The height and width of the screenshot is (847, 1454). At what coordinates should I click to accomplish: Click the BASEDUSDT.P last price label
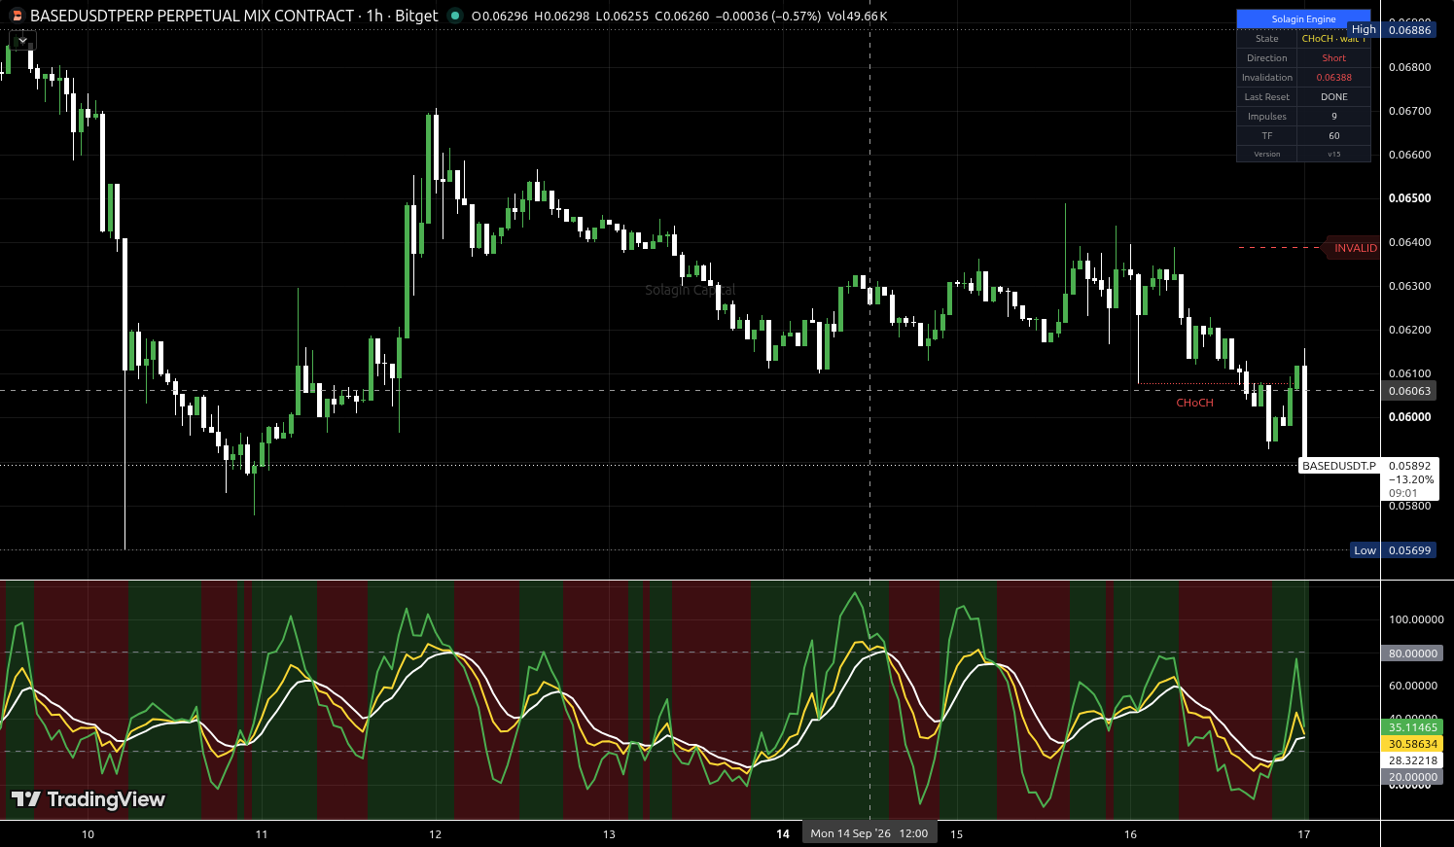click(x=1338, y=466)
